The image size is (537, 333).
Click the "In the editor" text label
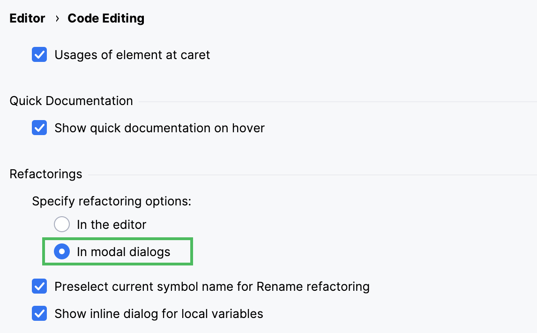[112, 225]
